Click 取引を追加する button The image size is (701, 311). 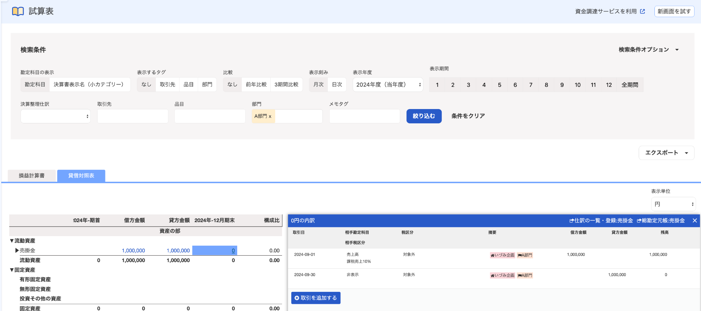coord(316,298)
